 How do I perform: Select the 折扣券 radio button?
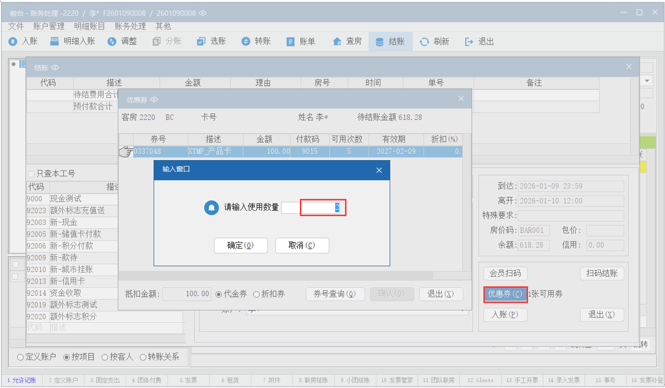pyautogui.click(x=257, y=294)
